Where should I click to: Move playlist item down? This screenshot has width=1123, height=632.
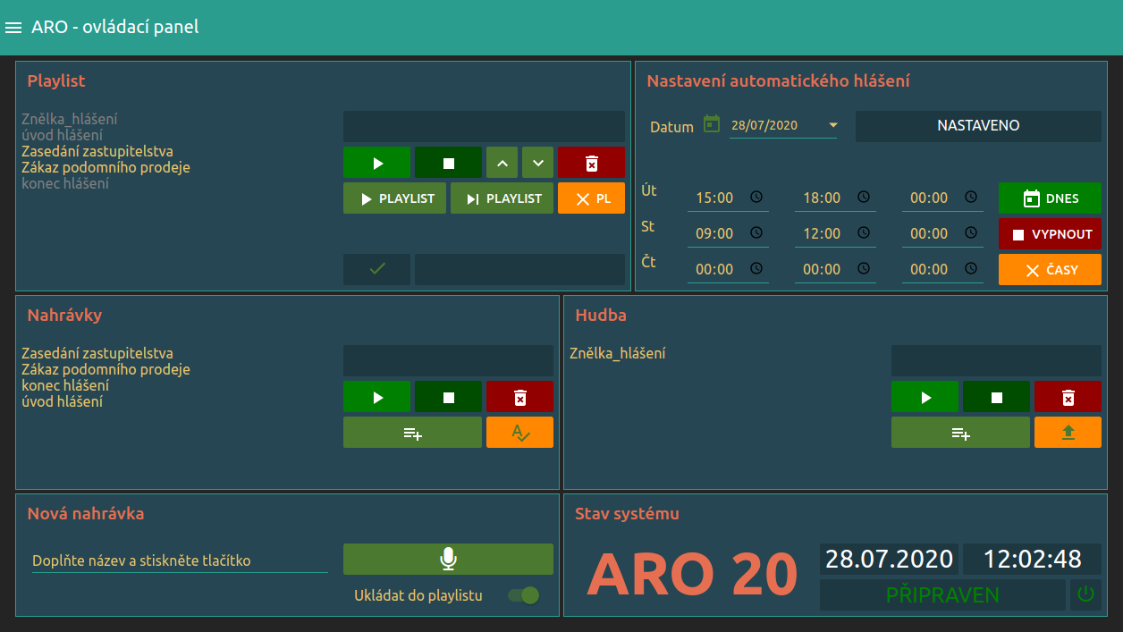[537, 163]
